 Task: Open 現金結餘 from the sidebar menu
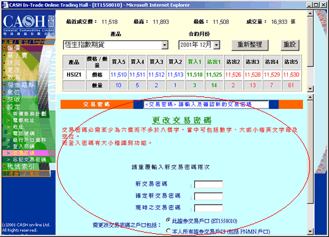(x=21, y=84)
